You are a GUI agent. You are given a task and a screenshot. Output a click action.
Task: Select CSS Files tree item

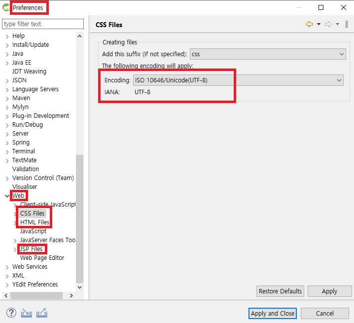32,214
